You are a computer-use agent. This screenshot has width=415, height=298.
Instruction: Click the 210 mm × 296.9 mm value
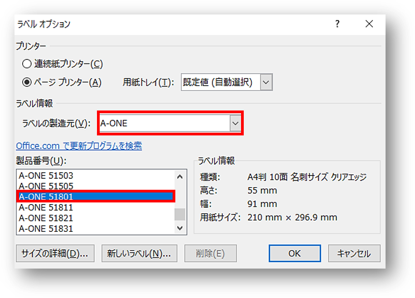pos(292,217)
